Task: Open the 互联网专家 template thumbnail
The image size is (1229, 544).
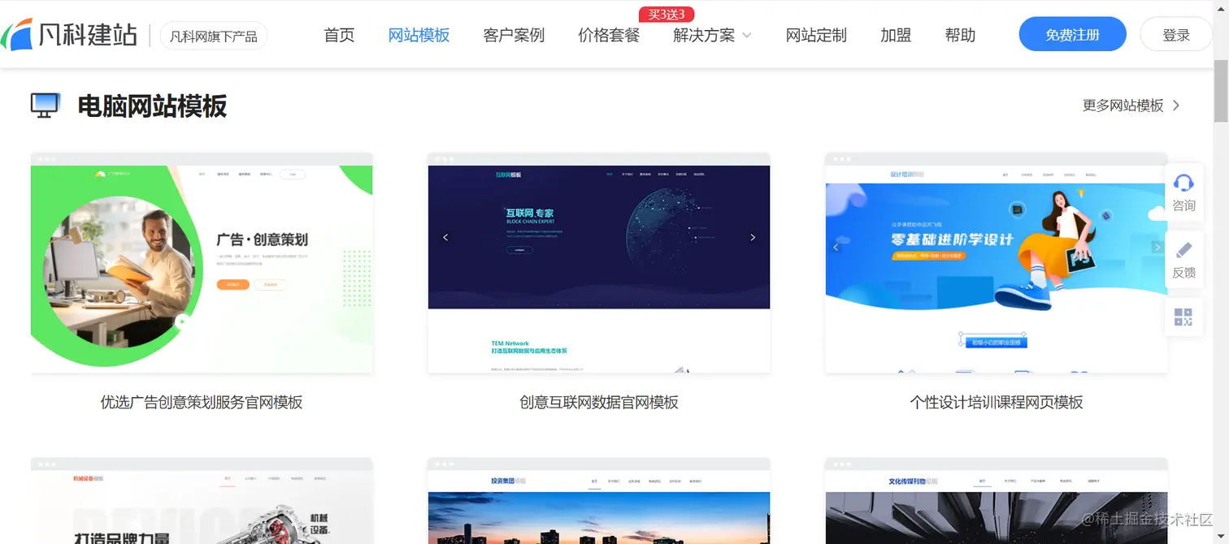Action: coord(599,263)
